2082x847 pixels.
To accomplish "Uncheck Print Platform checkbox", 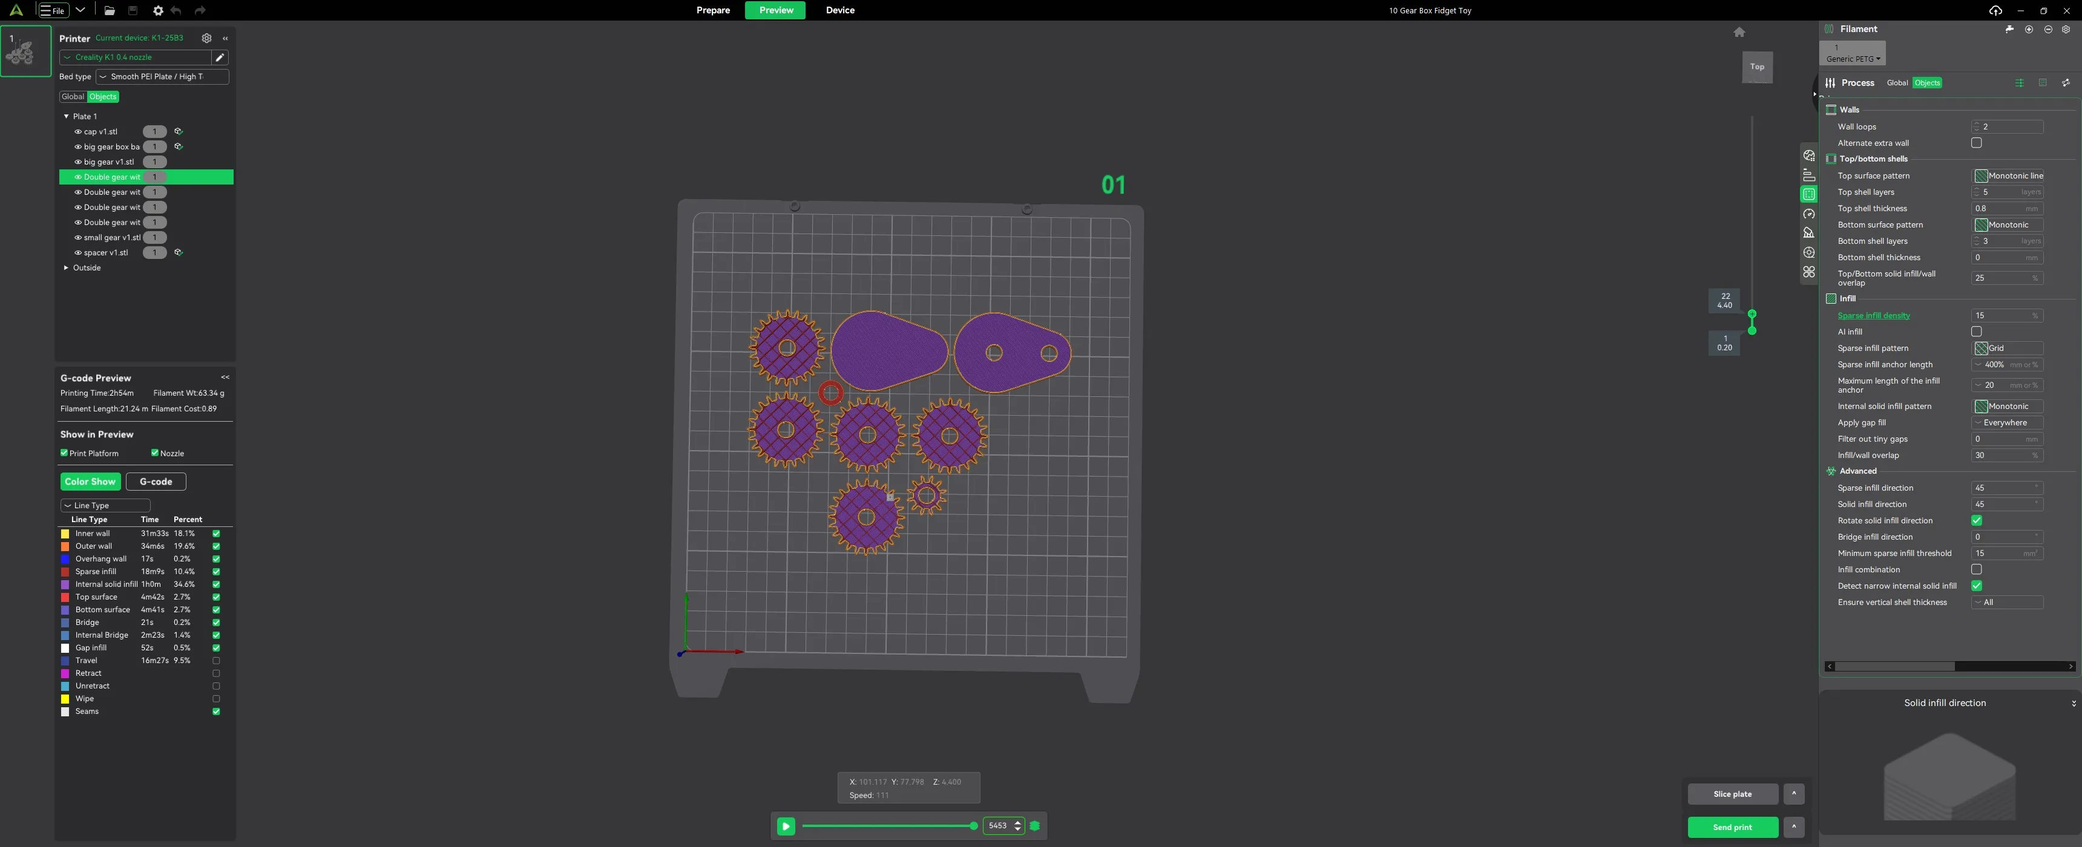I will 64,453.
